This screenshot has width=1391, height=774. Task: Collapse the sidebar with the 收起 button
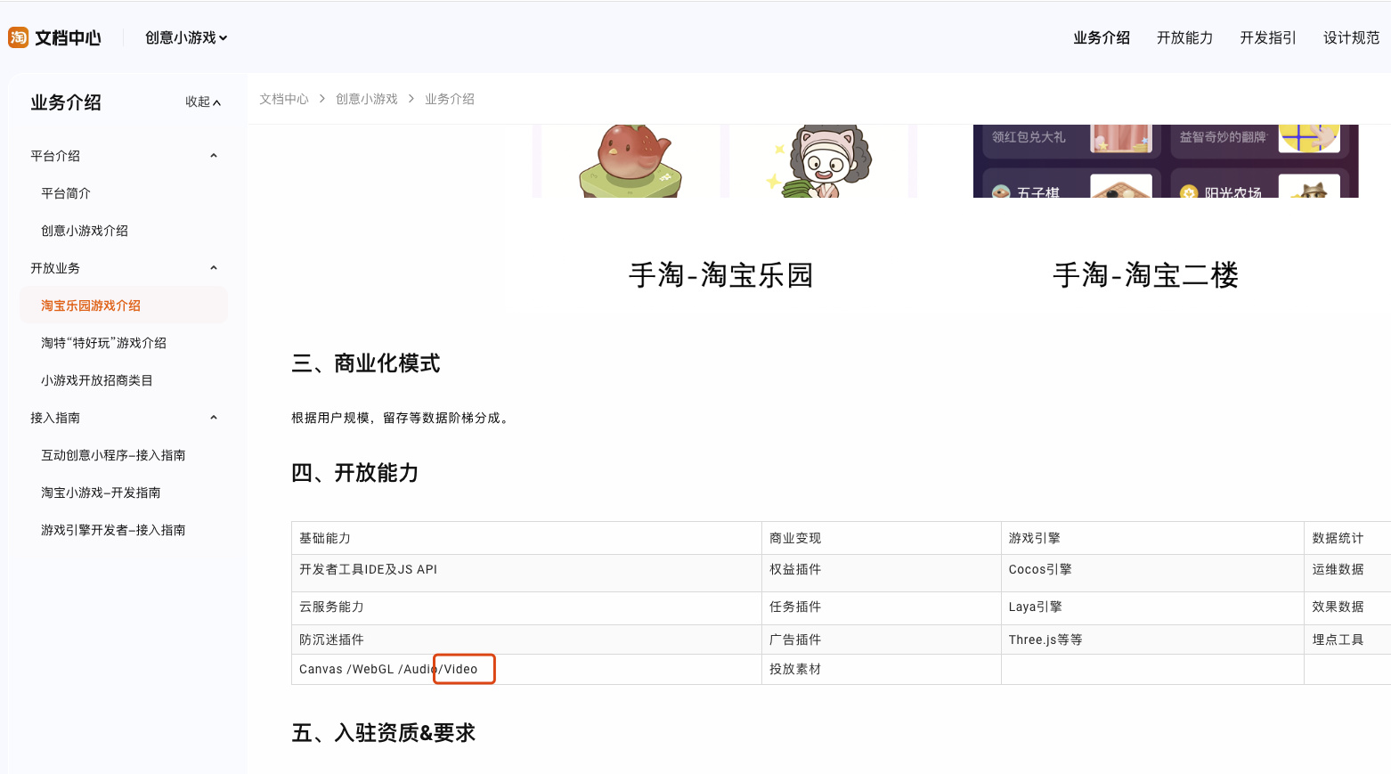coord(203,102)
